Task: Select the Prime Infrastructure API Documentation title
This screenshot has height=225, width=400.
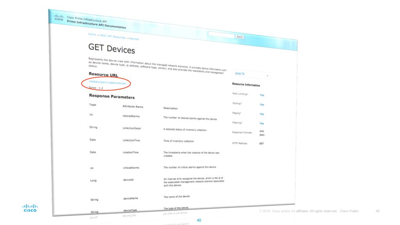Action: click(x=96, y=25)
